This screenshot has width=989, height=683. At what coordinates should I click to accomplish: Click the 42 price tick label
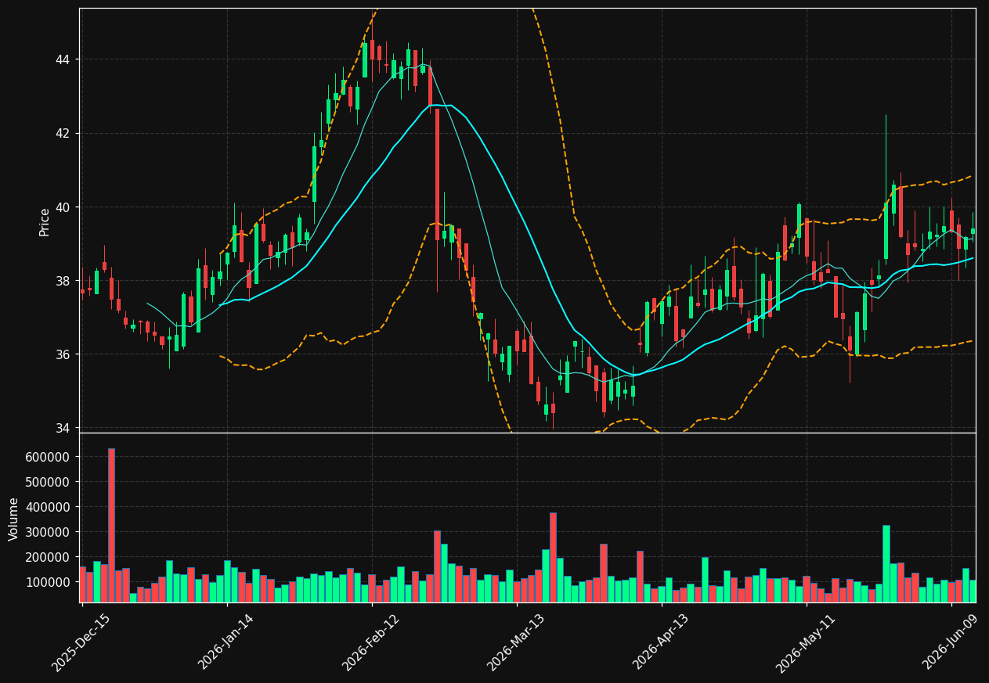pos(63,134)
